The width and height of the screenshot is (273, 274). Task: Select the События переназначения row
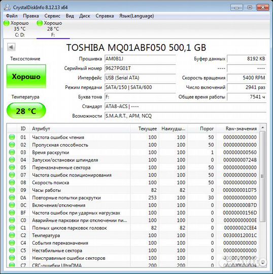click(x=133, y=243)
